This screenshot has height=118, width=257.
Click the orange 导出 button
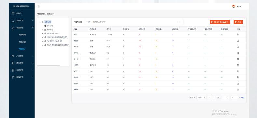238,22
